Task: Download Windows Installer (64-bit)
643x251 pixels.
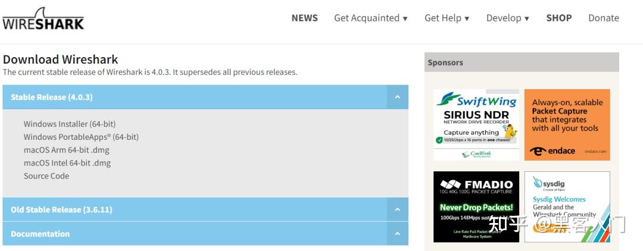Action: [70, 124]
